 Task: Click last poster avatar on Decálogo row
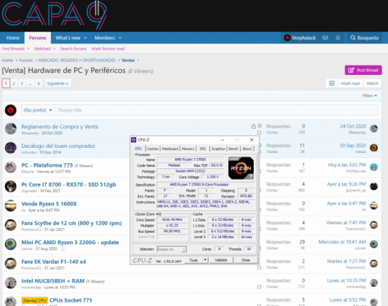click(373, 148)
